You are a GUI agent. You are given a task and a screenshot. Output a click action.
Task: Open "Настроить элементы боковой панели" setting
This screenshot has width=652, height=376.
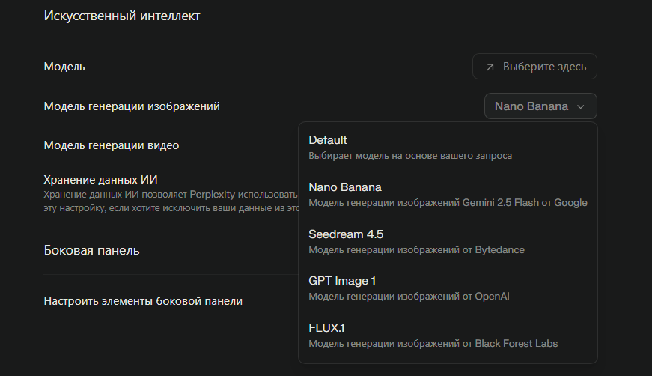(x=143, y=301)
